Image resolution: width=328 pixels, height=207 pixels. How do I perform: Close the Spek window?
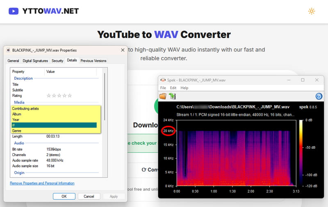[x=317, y=80]
